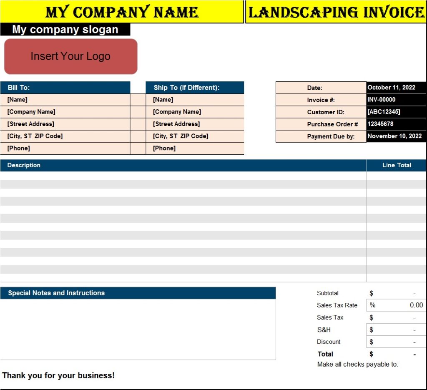Image resolution: width=427 pixels, height=390 pixels.
Task: Select the Subtotal dollar amount
Action: pyautogui.click(x=396, y=293)
